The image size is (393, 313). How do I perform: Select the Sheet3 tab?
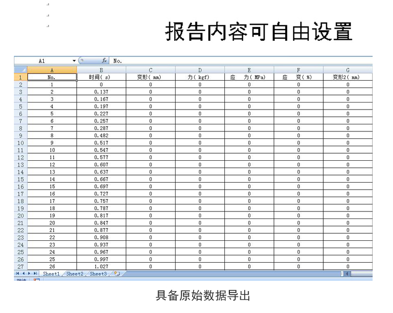[x=98, y=274]
